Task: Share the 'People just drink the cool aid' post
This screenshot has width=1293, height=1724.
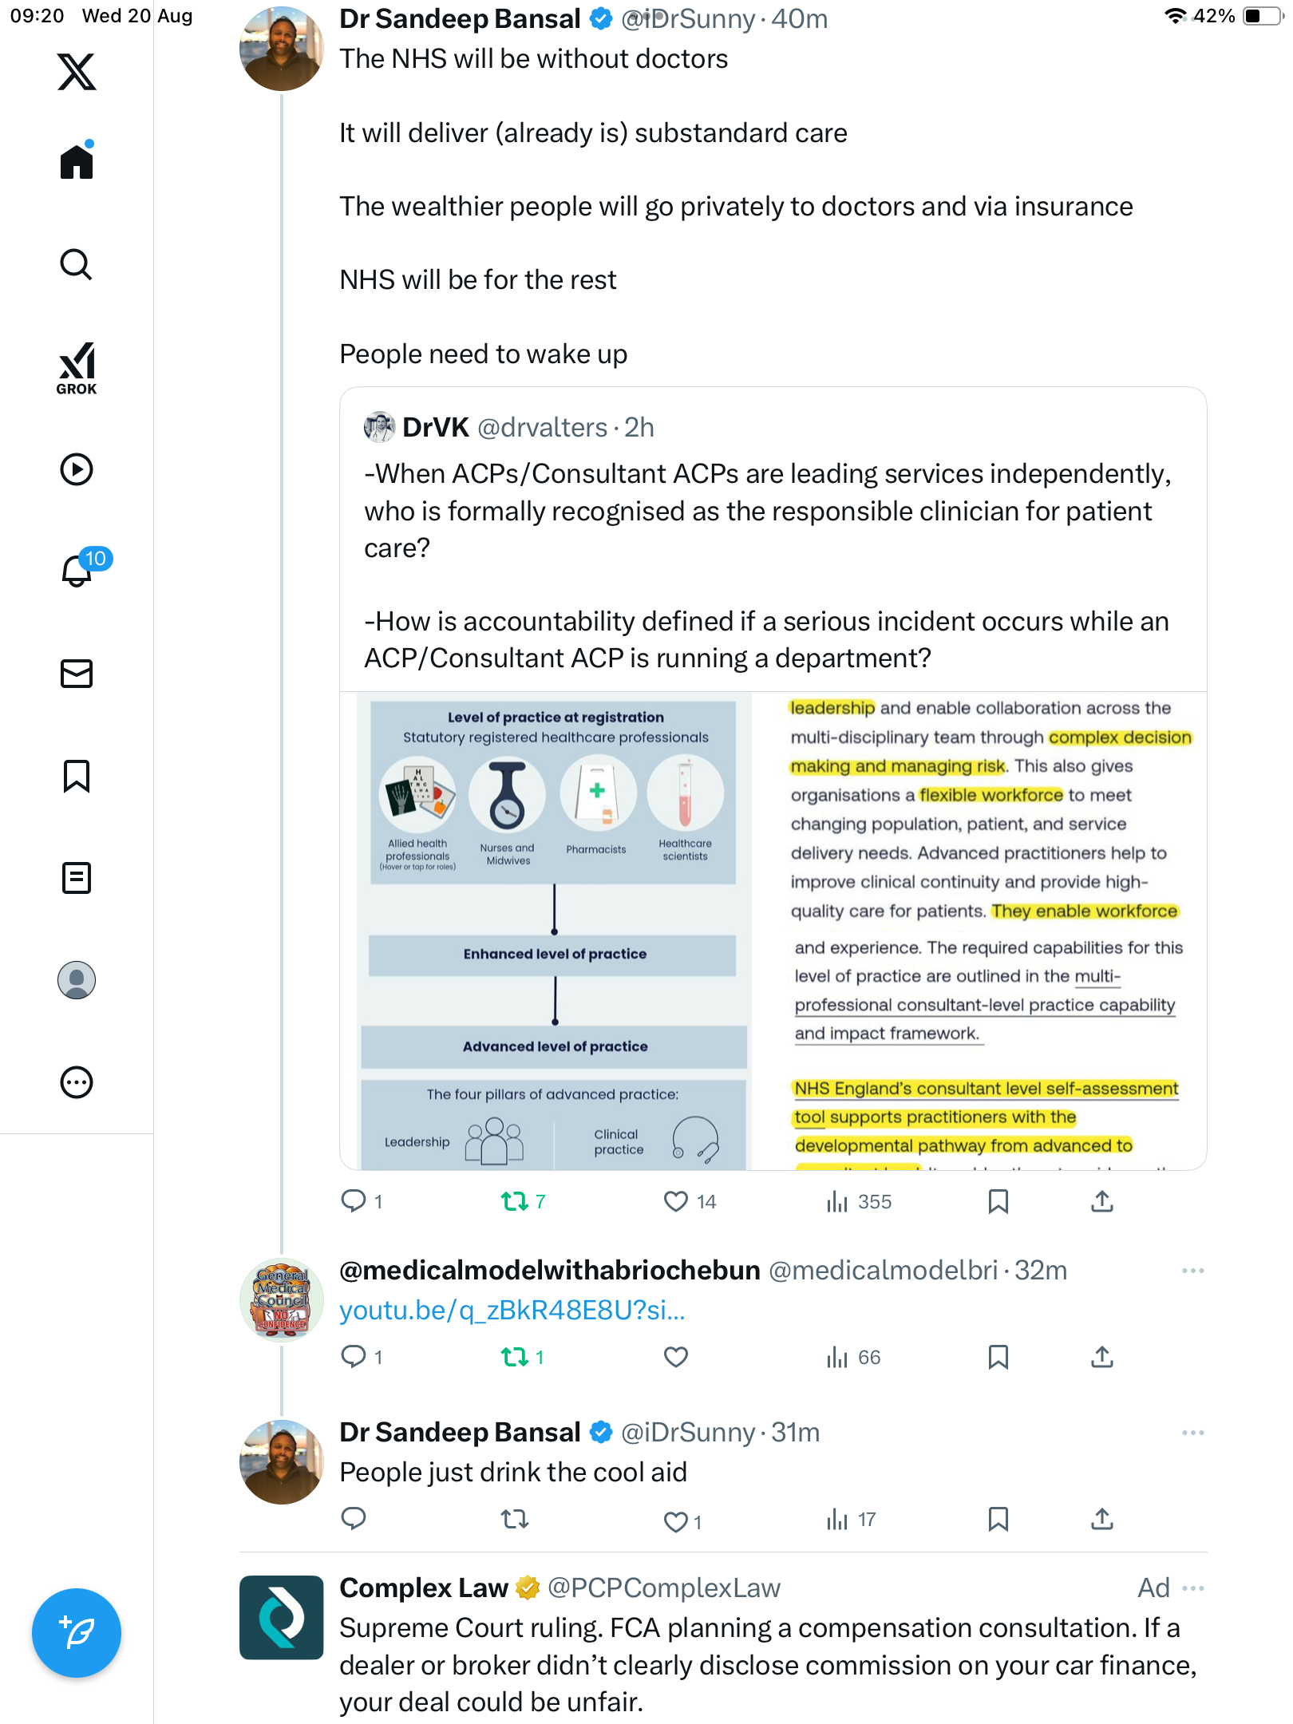Action: click(x=1101, y=1519)
